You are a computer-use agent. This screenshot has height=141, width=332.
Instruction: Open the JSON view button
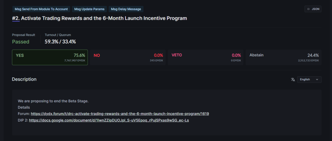[x=313, y=9]
